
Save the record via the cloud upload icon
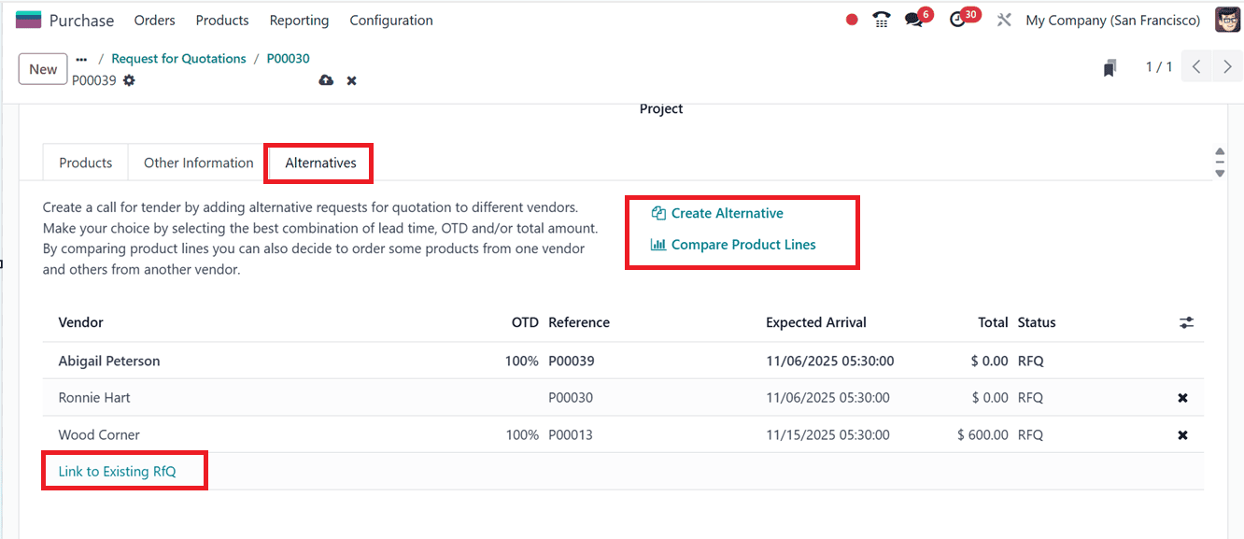[x=325, y=80]
